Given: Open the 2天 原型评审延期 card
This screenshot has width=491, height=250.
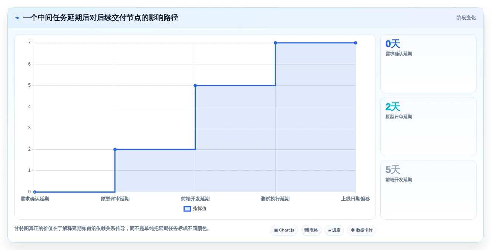Looking at the screenshot, I should (x=428, y=127).
